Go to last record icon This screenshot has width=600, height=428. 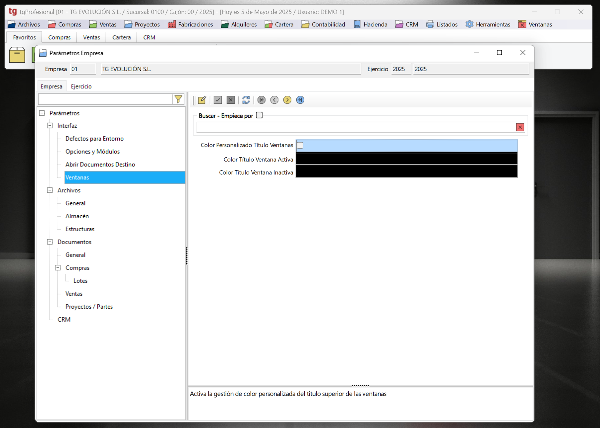[300, 100]
